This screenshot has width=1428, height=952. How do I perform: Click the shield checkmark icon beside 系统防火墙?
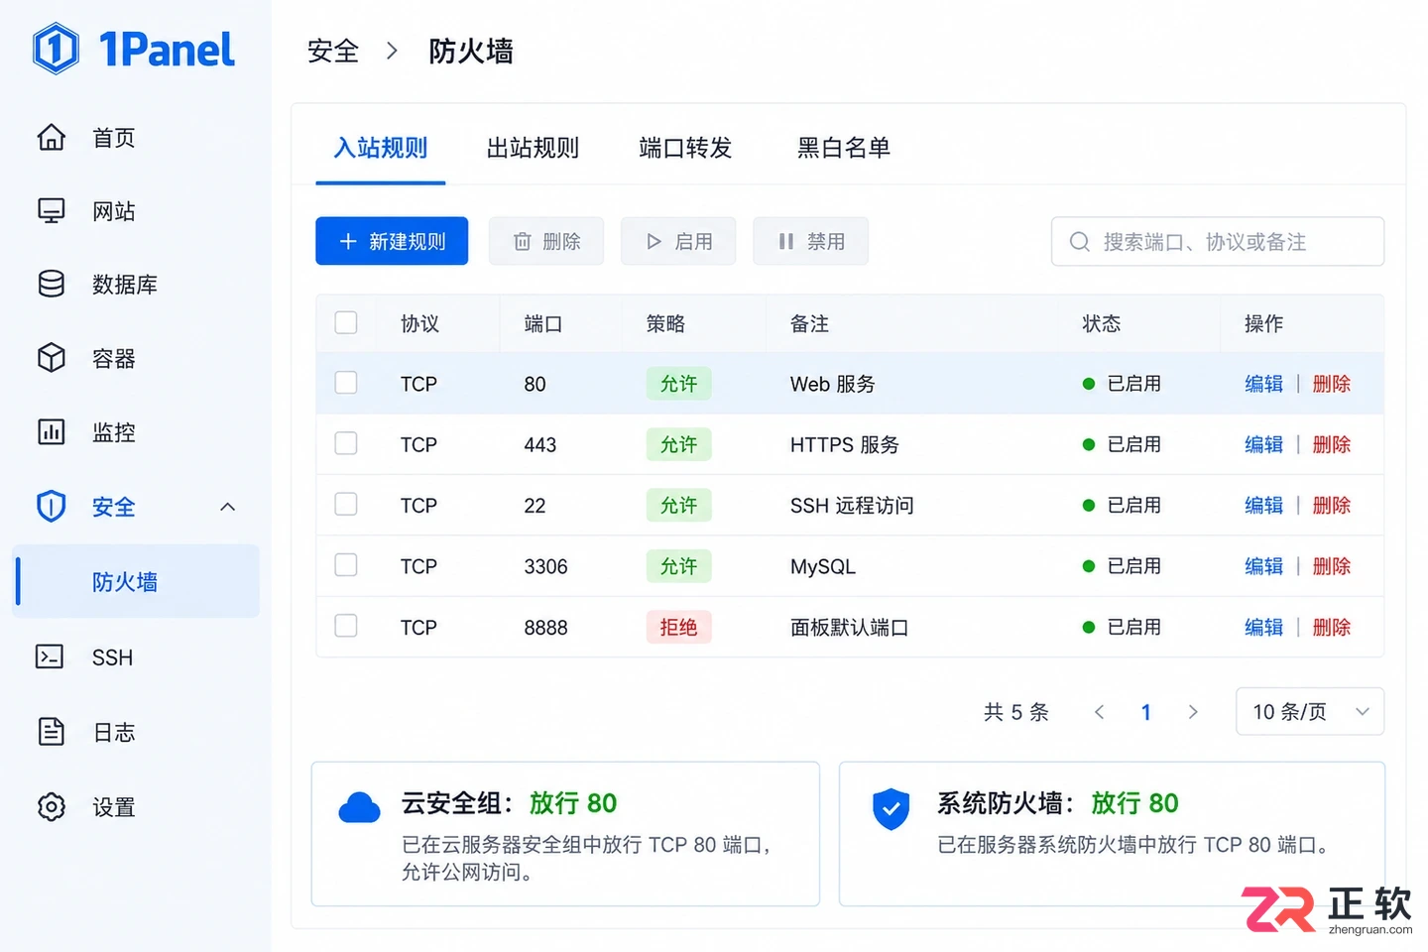tap(892, 809)
